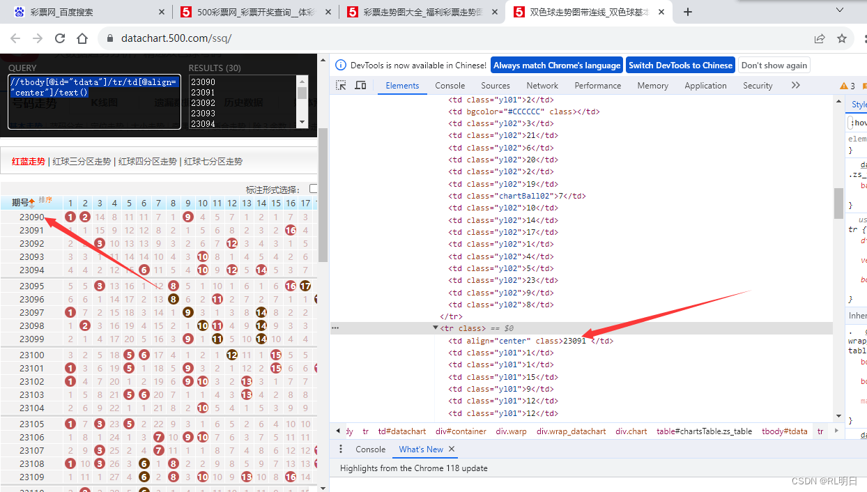Collapse the selected tr class node
867x492 pixels.
[436, 328]
